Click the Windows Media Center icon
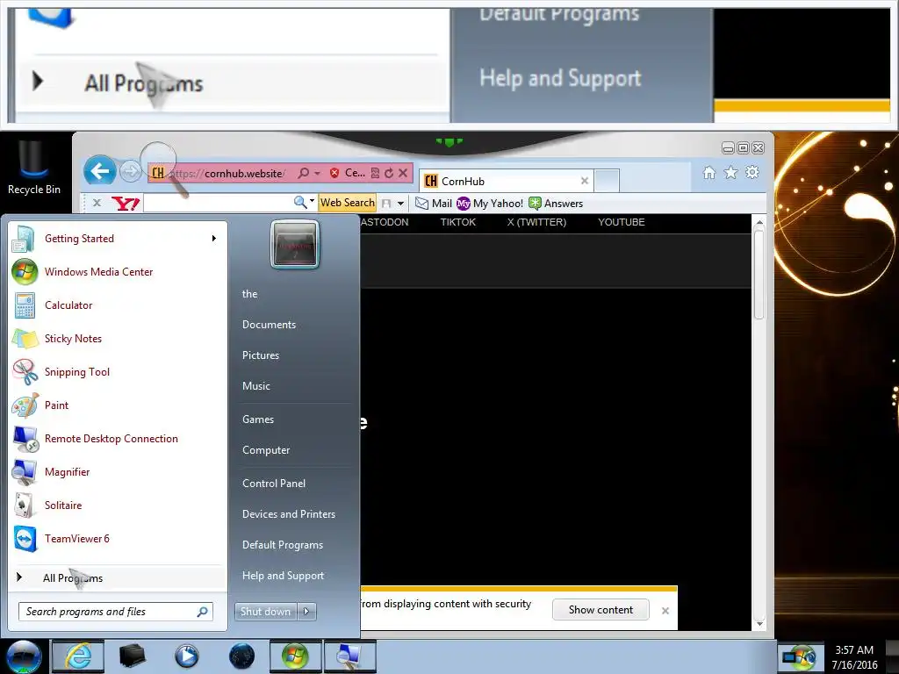The height and width of the screenshot is (674, 899). 25,272
